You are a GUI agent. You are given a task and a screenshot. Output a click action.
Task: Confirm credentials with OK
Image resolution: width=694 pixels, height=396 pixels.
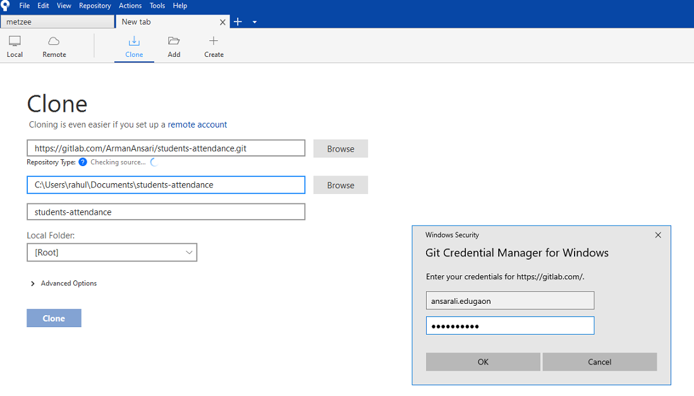483,362
